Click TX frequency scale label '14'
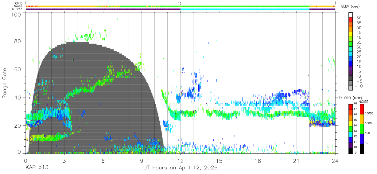Screen dimensions: 377x174 (355, 126)
